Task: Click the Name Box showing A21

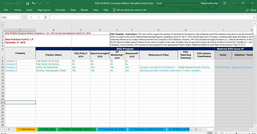Action: coord(10,17)
